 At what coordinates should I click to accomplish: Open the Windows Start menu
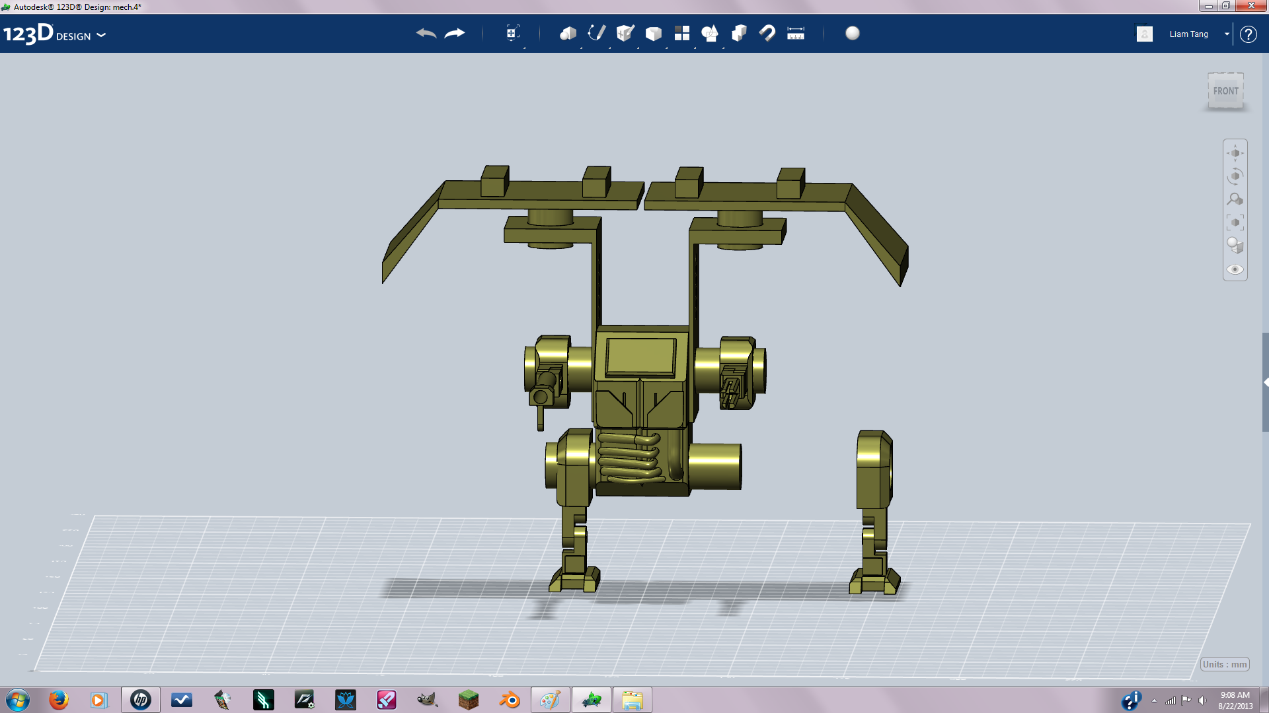click(18, 700)
